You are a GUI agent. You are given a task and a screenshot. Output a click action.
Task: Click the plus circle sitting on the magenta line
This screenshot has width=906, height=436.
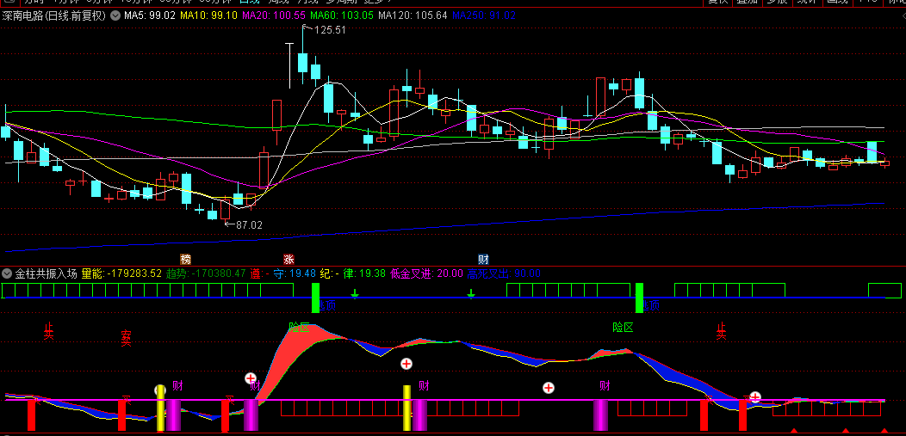tap(755, 396)
